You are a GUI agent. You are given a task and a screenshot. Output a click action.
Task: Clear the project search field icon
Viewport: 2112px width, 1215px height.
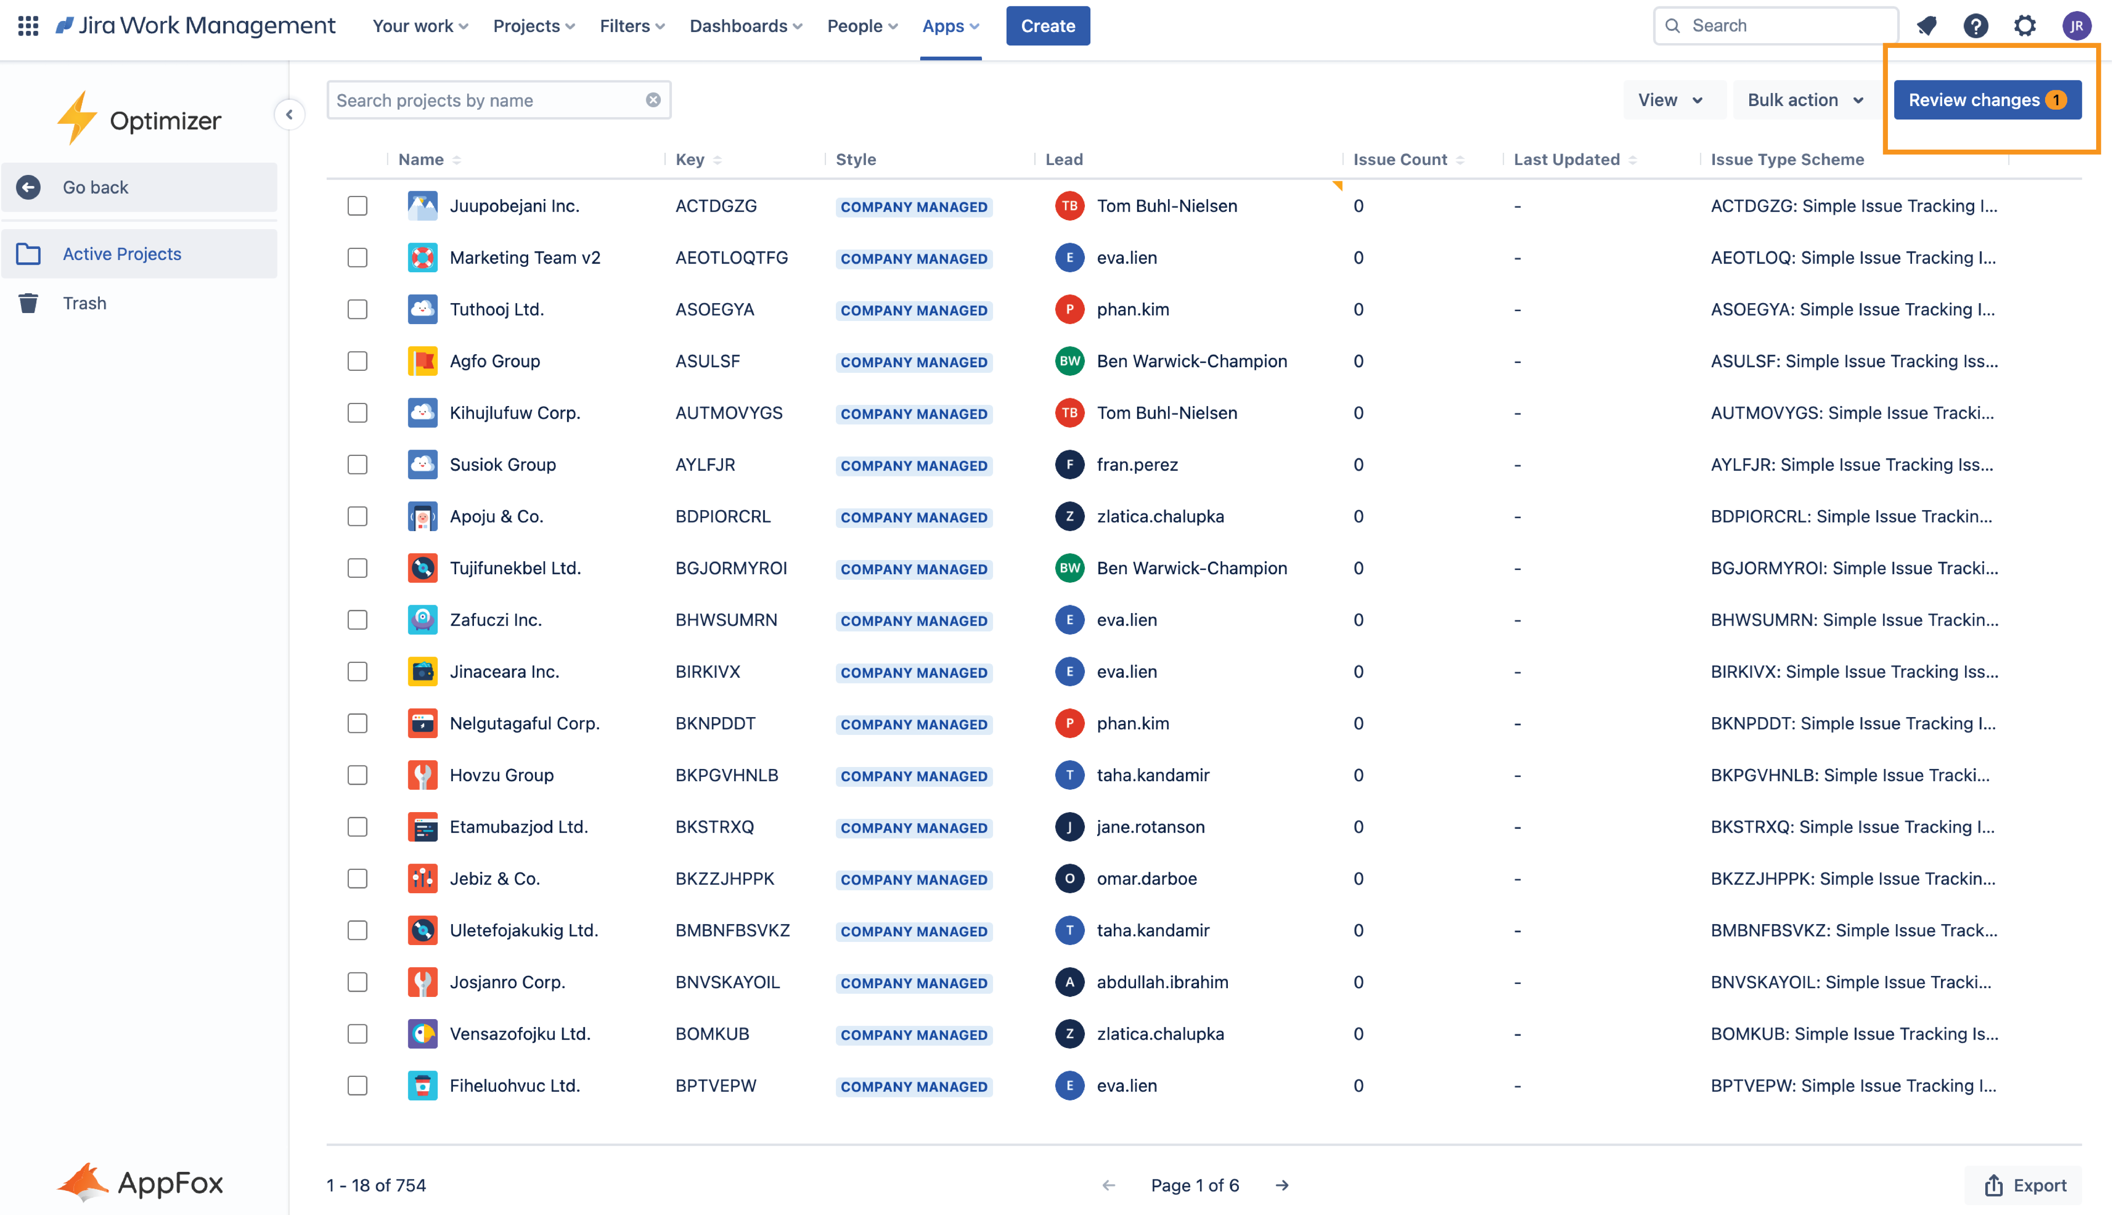pos(653,100)
